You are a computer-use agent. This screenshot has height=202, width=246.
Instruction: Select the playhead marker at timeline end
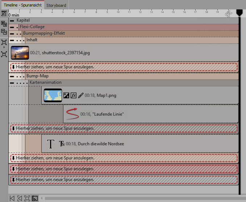click(x=239, y=13)
